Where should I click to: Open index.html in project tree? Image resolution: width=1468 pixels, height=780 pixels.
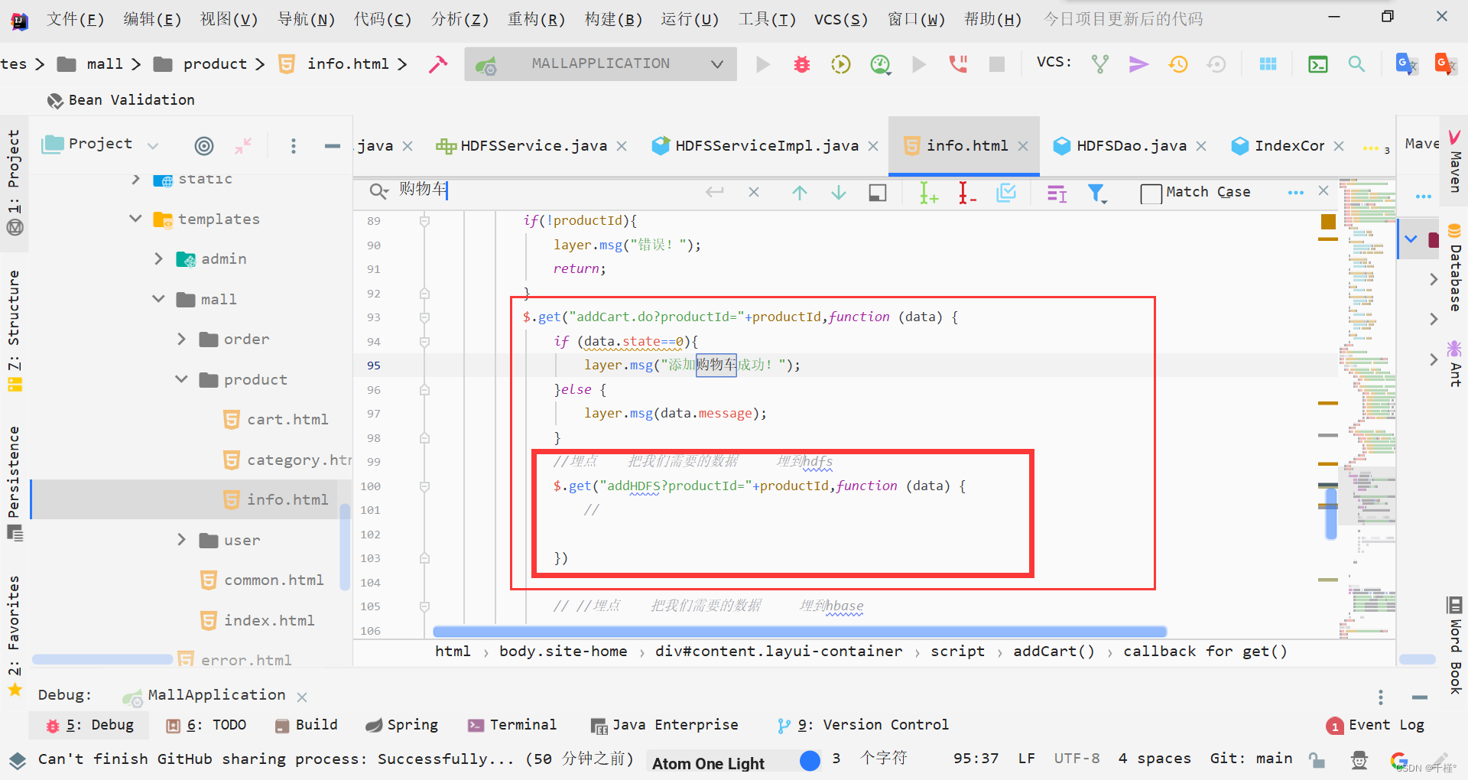coord(269,620)
